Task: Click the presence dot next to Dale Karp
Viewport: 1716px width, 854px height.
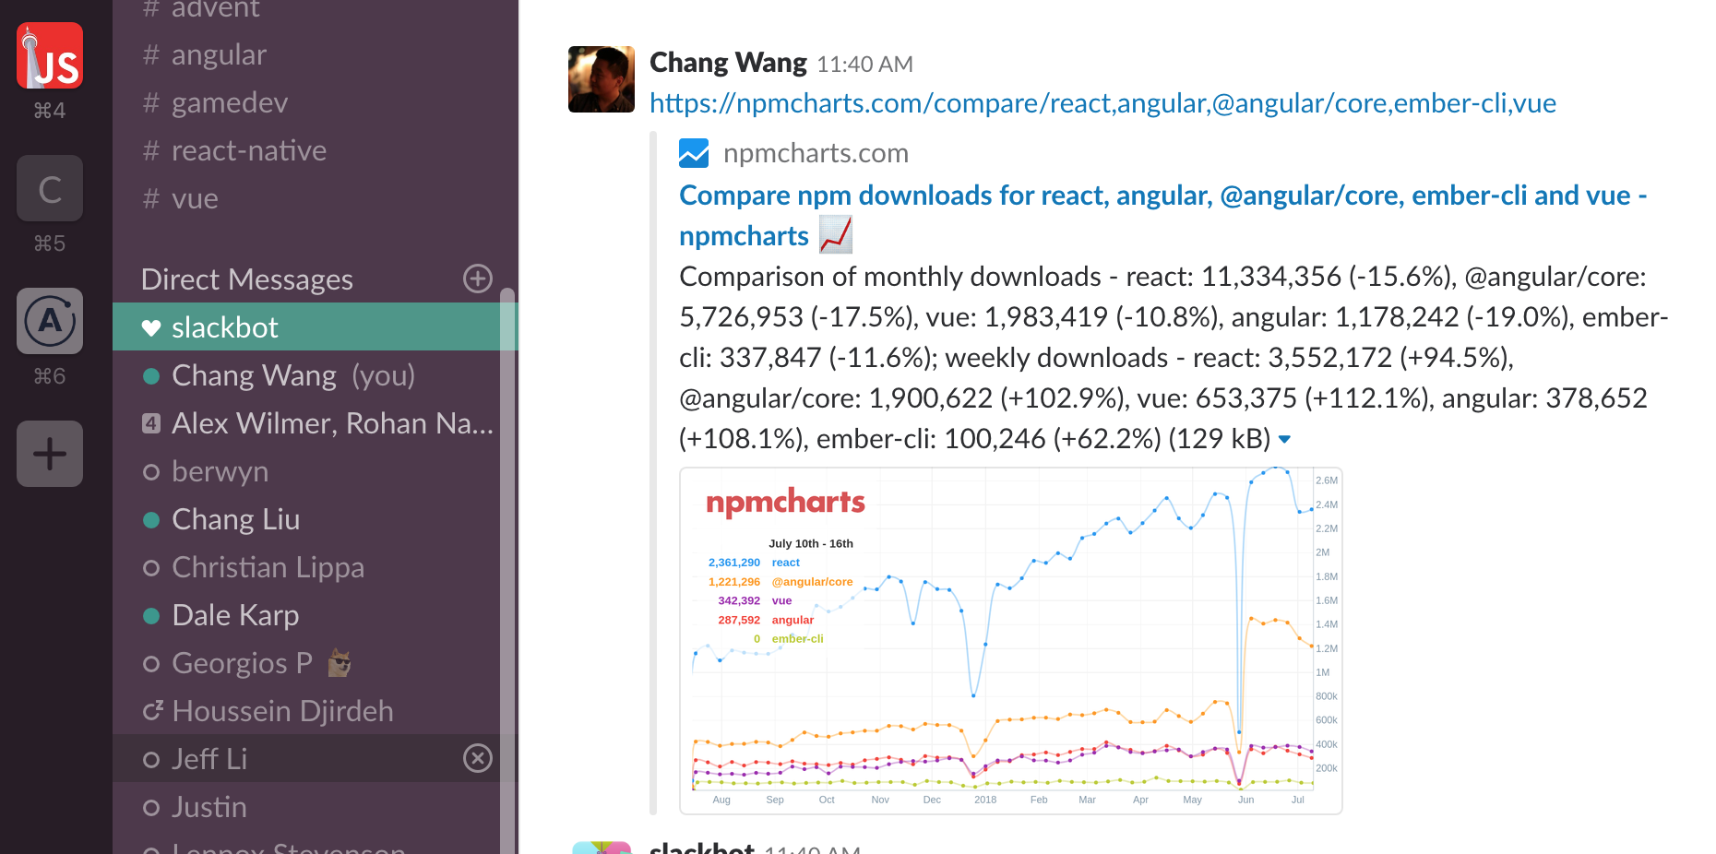Action: (151, 615)
